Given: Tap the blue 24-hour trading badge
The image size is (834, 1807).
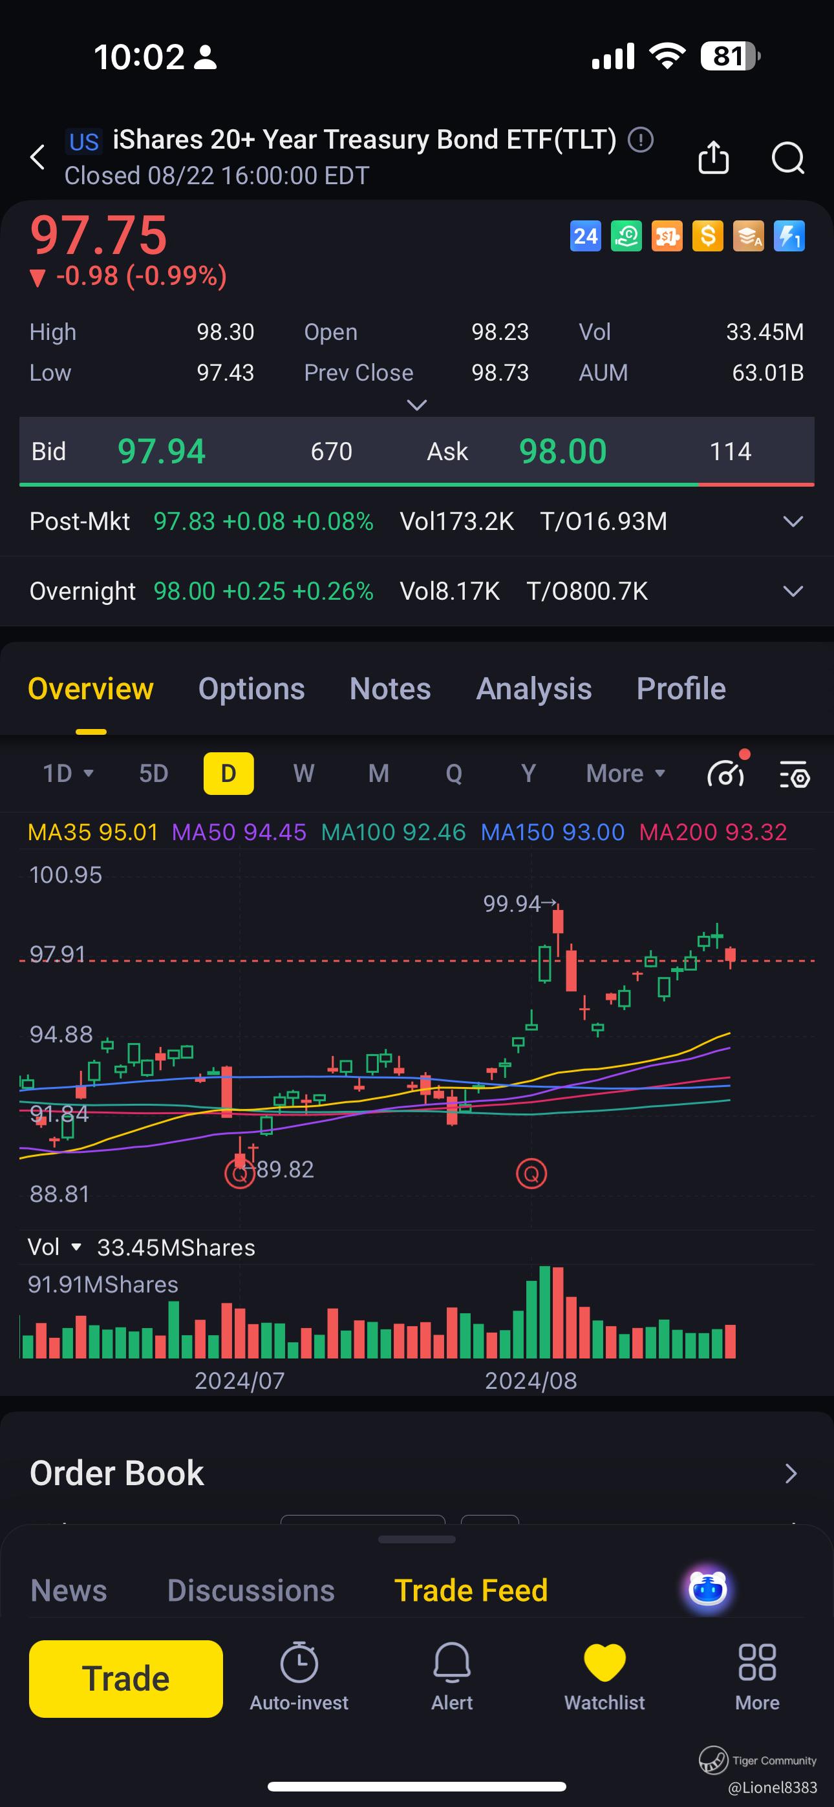Looking at the screenshot, I should tap(586, 237).
